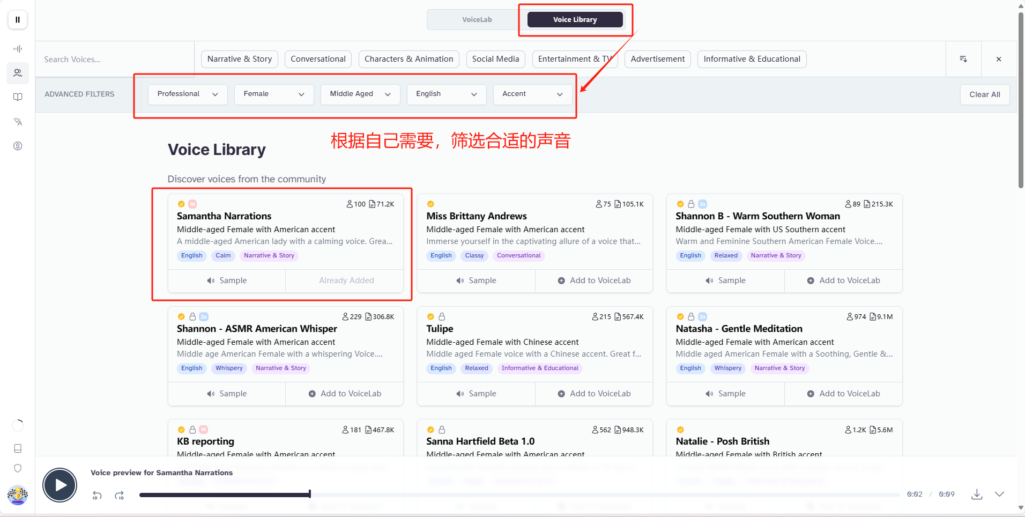The width and height of the screenshot is (1025, 517).
Task: Seek on the voice preview progress bar
Action: tap(519, 494)
